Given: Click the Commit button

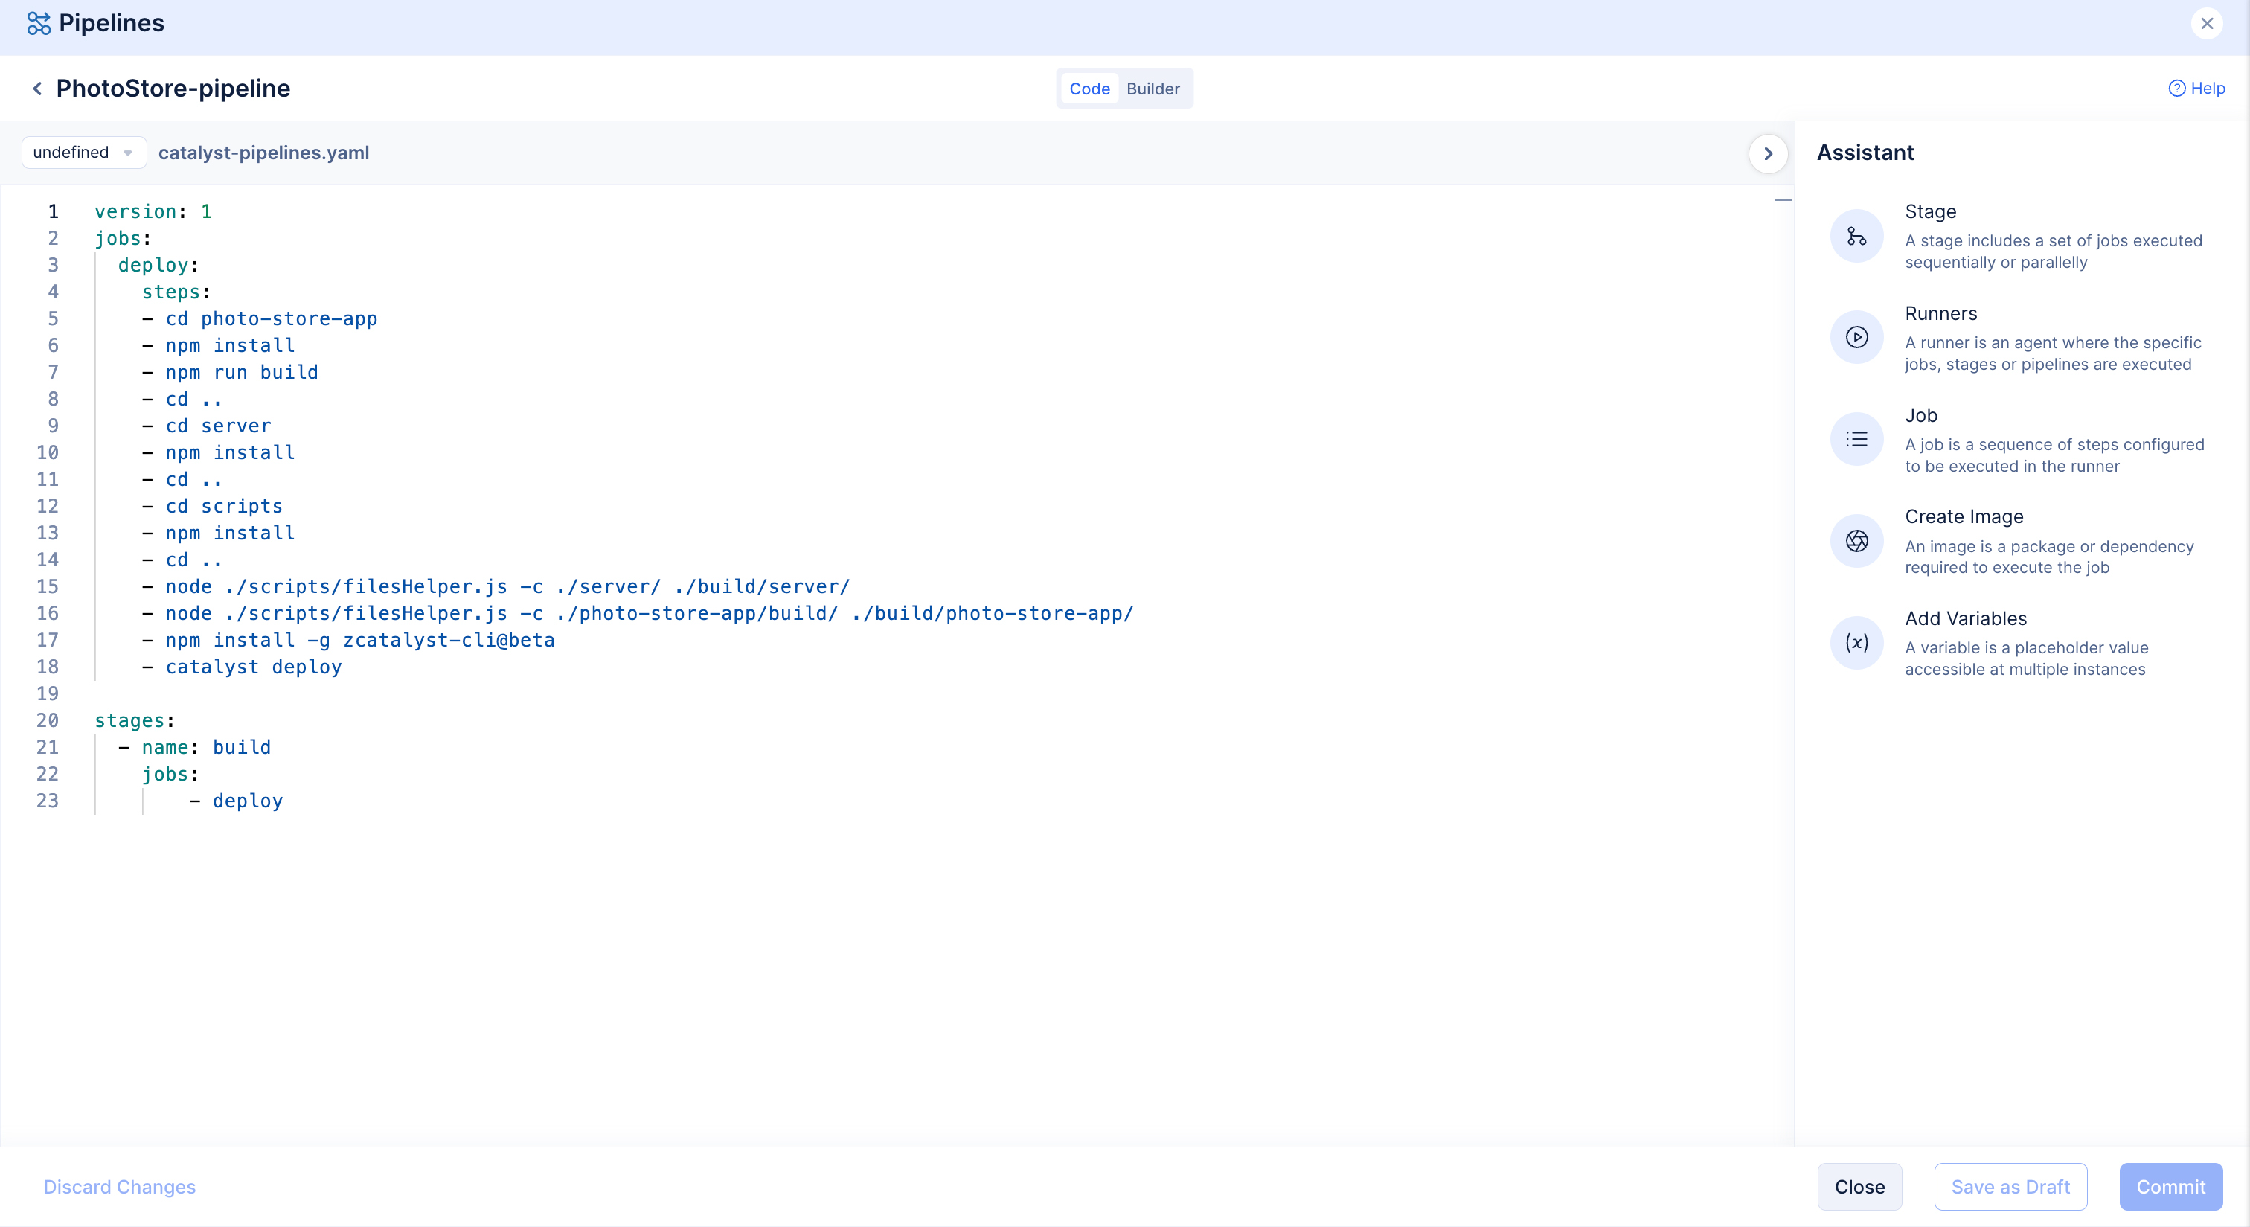Looking at the screenshot, I should [x=2170, y=1186].
